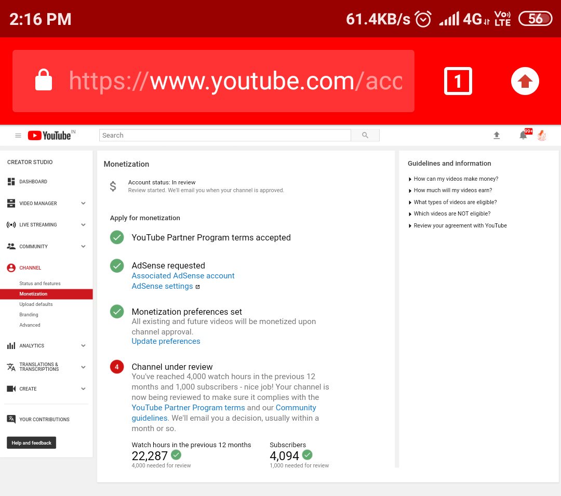
Task: Click the green check next to 22,287 watch hours
Action: click(x=176, y=455)
